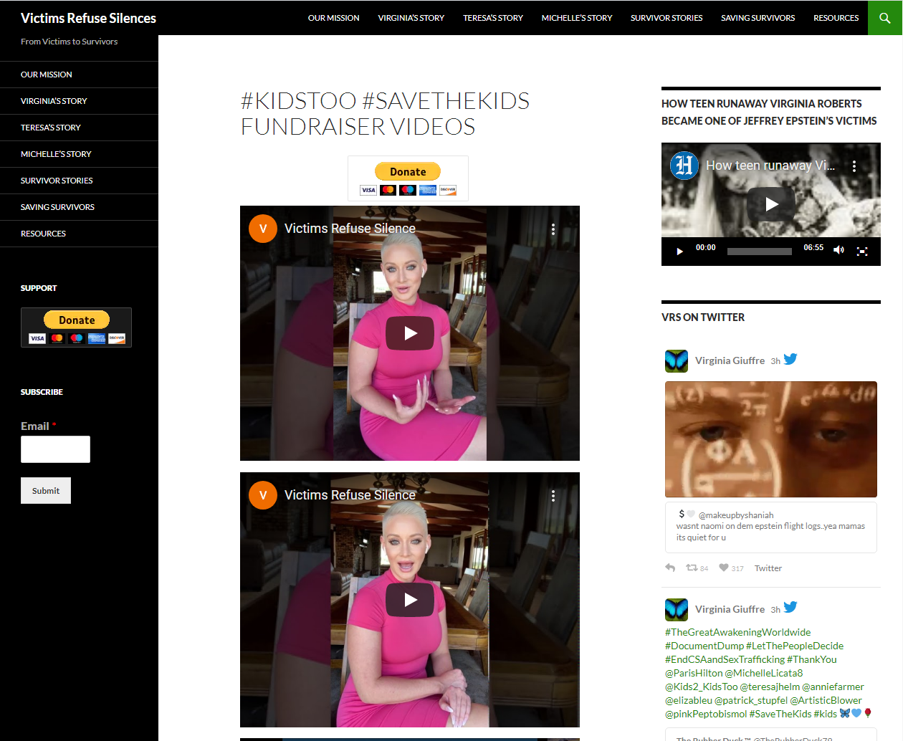Click first video title Victims Refuse Silence
The image size is (903, 741).
pyautogui.click(x=350, y=229)
